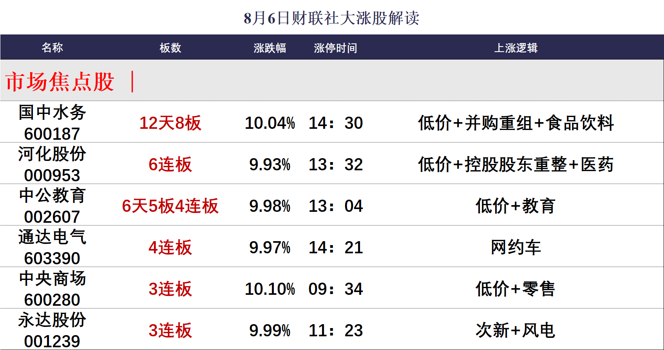Select the 板数 column header
This screenshot has width=664, height=350.
(x=170, y=48)
